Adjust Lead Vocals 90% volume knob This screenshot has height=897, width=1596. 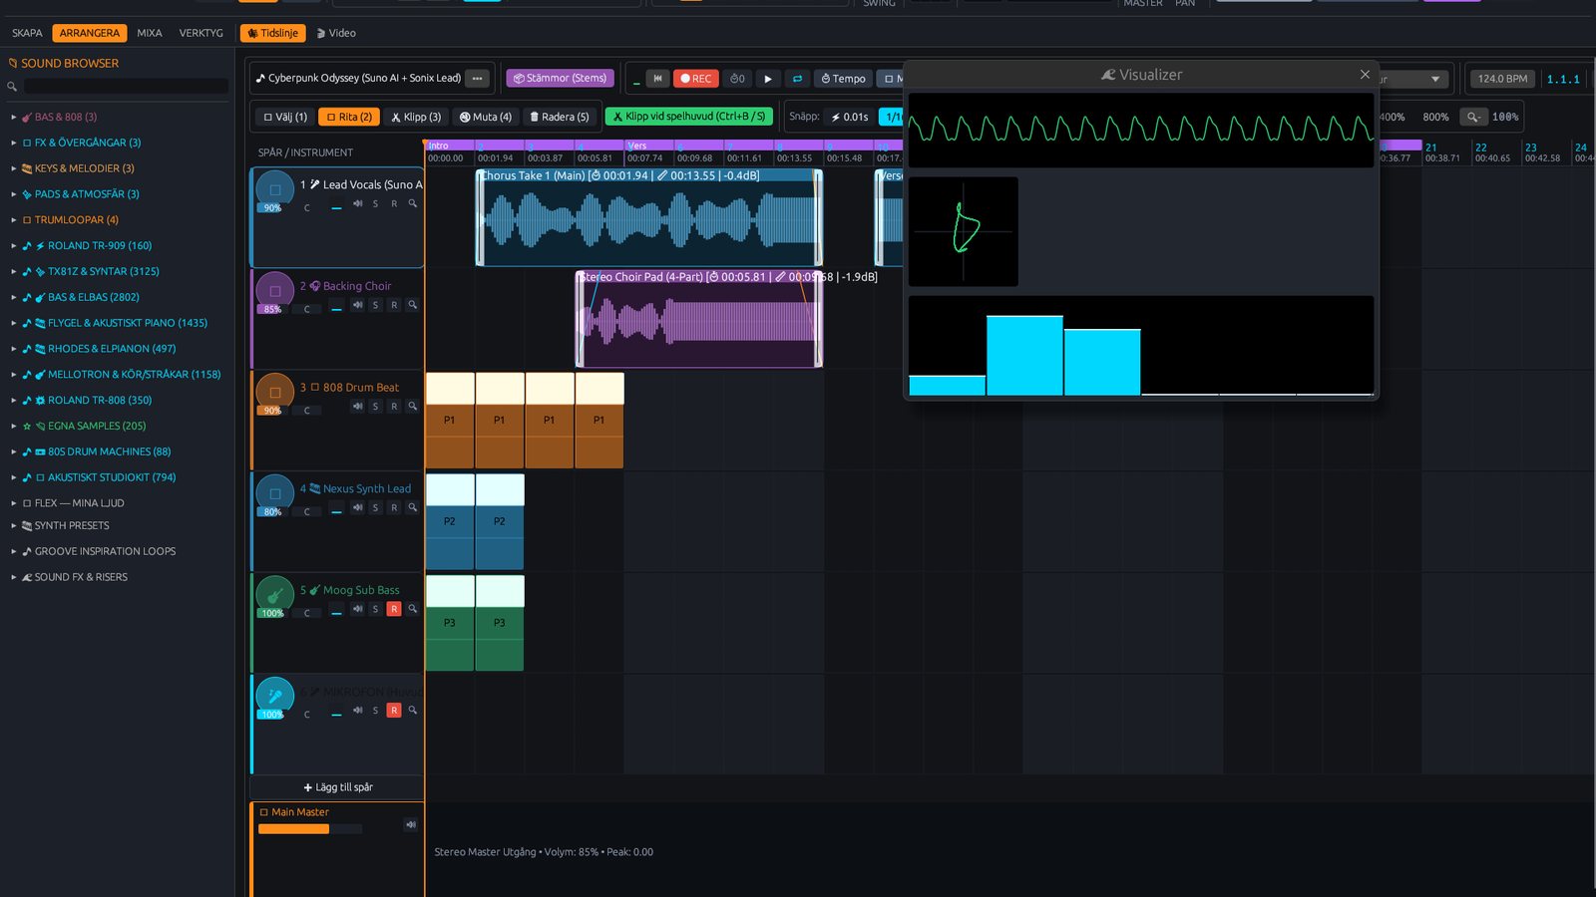tap(274, 189)
